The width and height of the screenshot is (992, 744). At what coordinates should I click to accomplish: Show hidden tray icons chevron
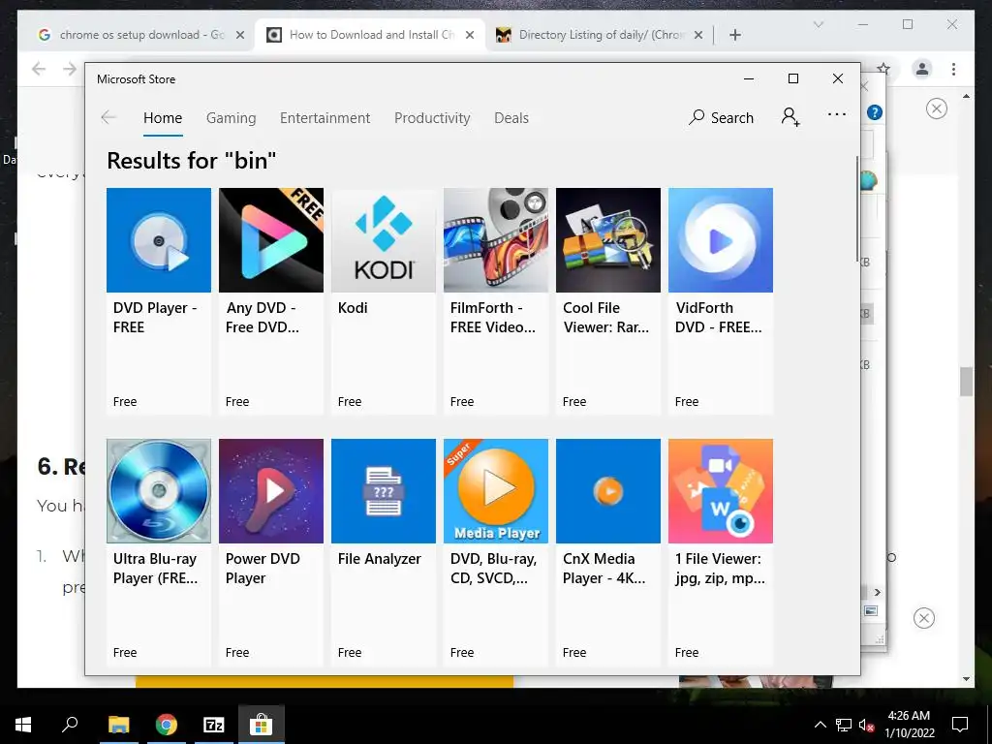(x=820, y=725)
